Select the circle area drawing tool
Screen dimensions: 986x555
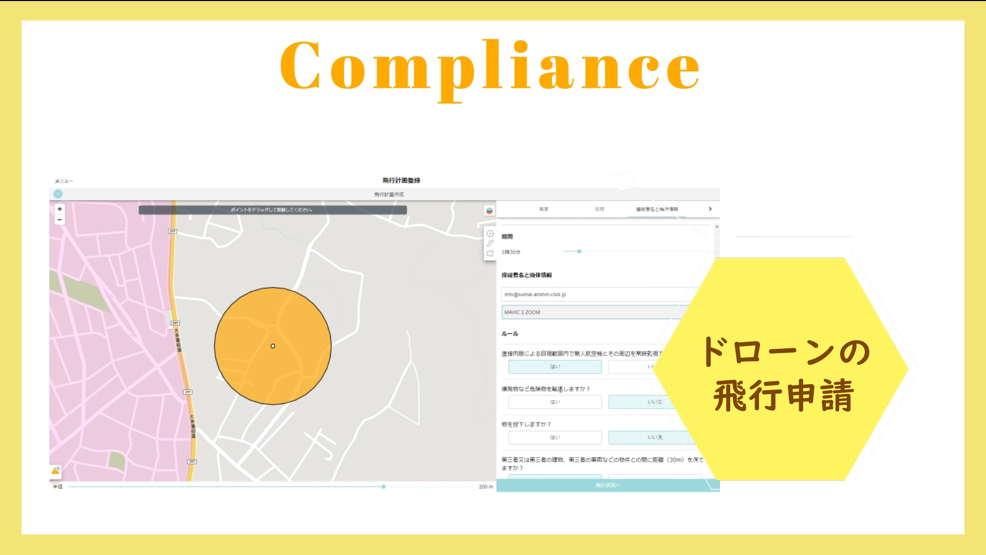(490, 234)
